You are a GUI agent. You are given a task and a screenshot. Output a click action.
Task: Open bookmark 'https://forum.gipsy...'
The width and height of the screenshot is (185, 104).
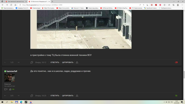point(48,8)
